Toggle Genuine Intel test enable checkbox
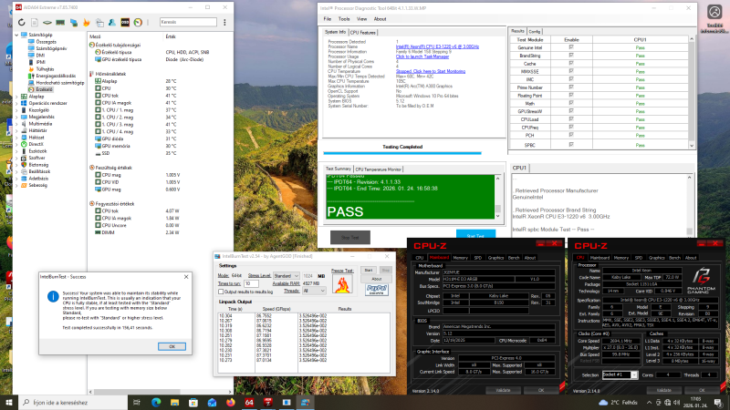Screen dimensions: 730x410 pos(571,47)
